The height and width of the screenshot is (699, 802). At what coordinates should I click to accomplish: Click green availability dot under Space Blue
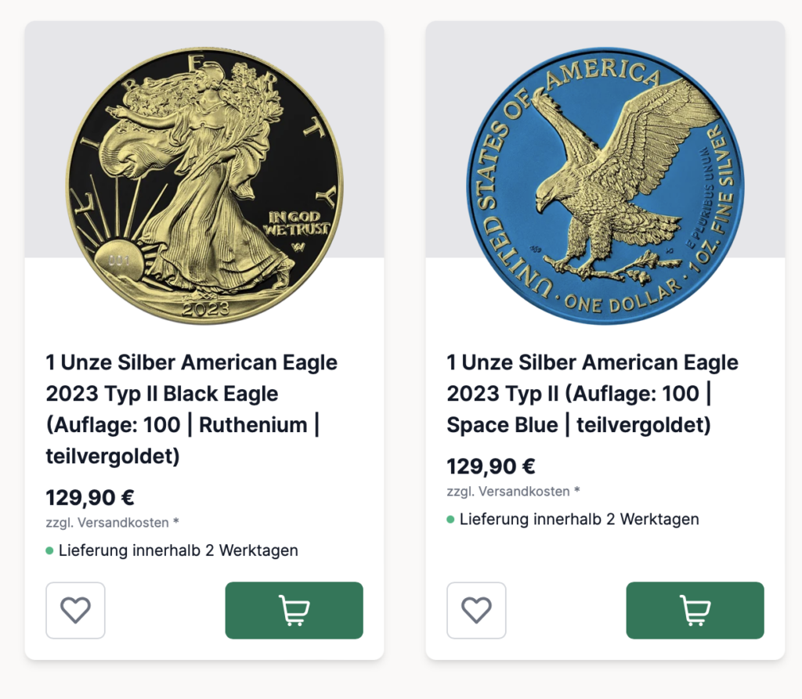[x=450, y=520]
